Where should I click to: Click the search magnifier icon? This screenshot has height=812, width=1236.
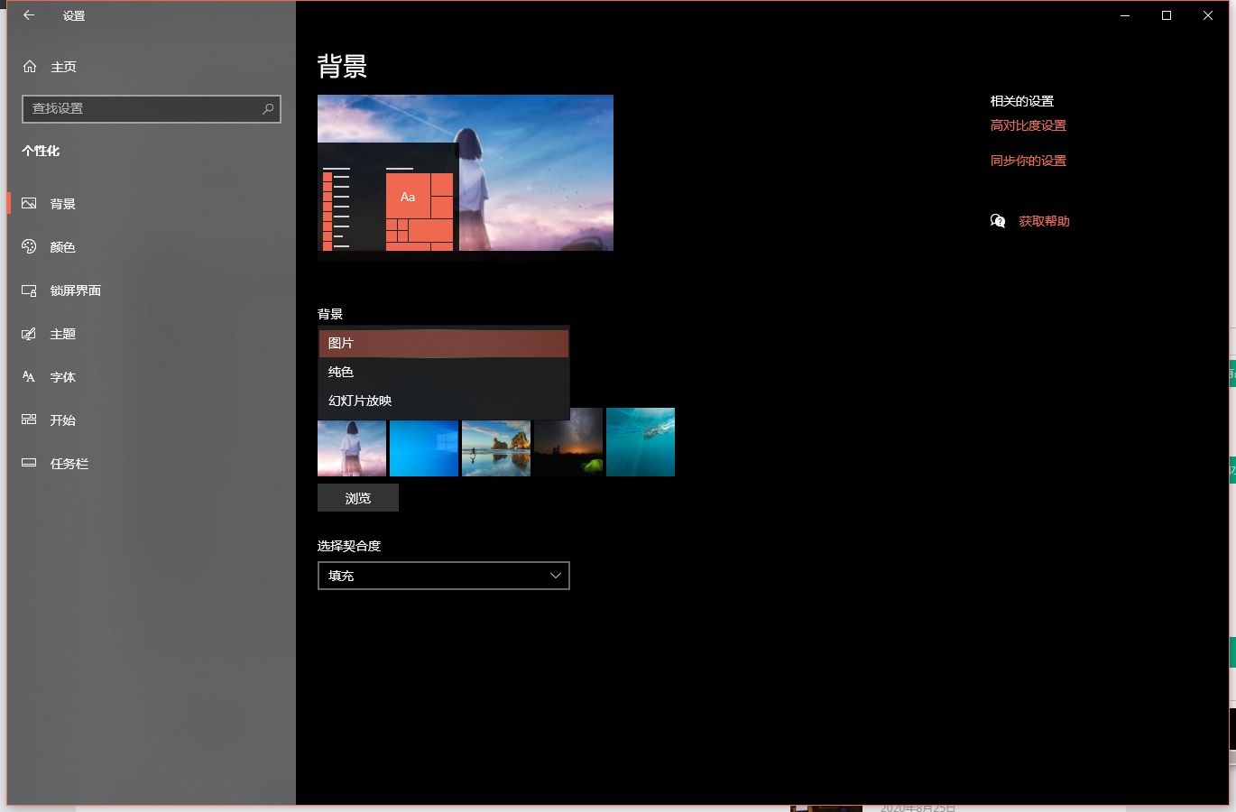coord(268,108)
